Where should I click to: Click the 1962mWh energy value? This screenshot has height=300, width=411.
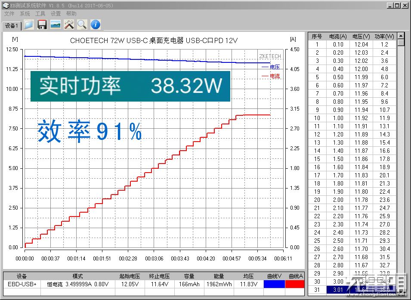[219, 284]
